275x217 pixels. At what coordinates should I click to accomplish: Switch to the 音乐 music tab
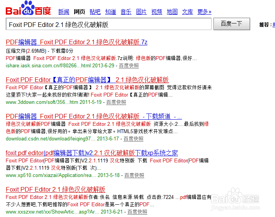(x=126, y=12)
